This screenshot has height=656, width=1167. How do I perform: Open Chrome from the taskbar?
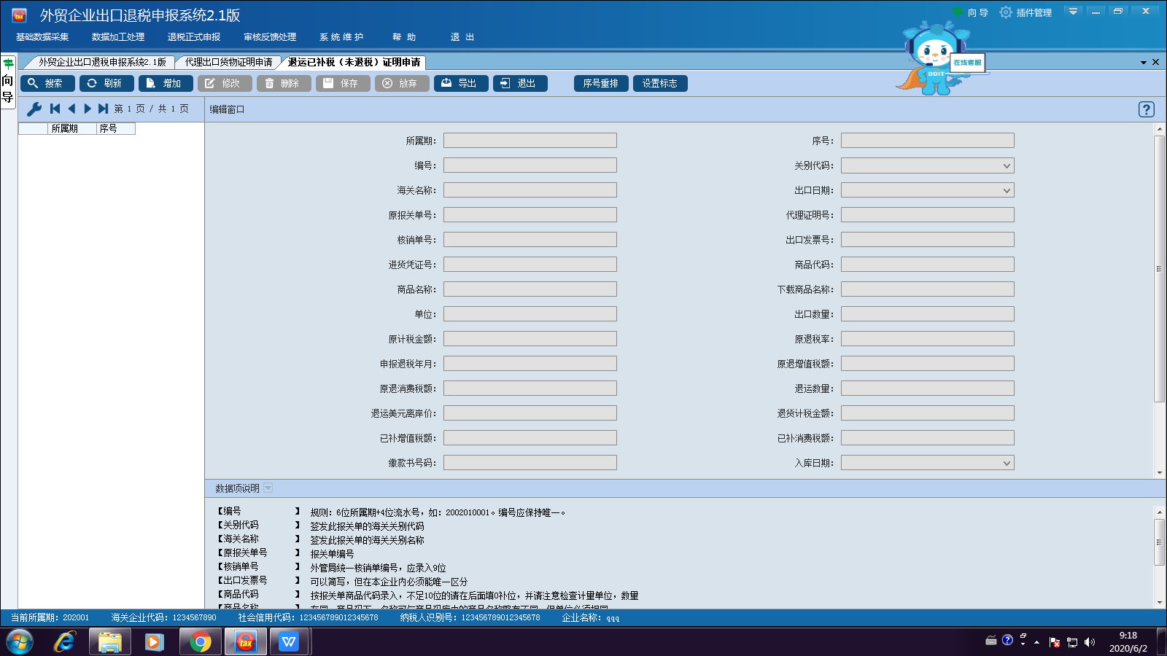(x=200, y=642)
